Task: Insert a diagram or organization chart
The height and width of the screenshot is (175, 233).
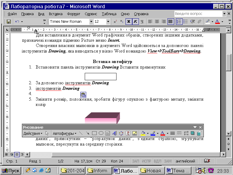Action: (x=121, y=133)
